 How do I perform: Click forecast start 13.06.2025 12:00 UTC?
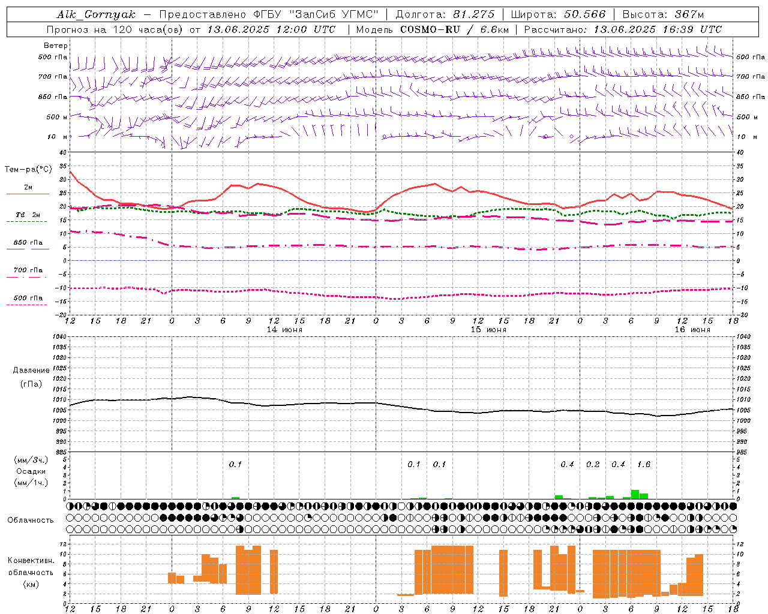click(x=272, y=29)
